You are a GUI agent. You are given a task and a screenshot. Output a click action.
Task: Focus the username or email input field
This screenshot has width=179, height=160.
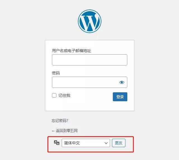pos(90,60)
